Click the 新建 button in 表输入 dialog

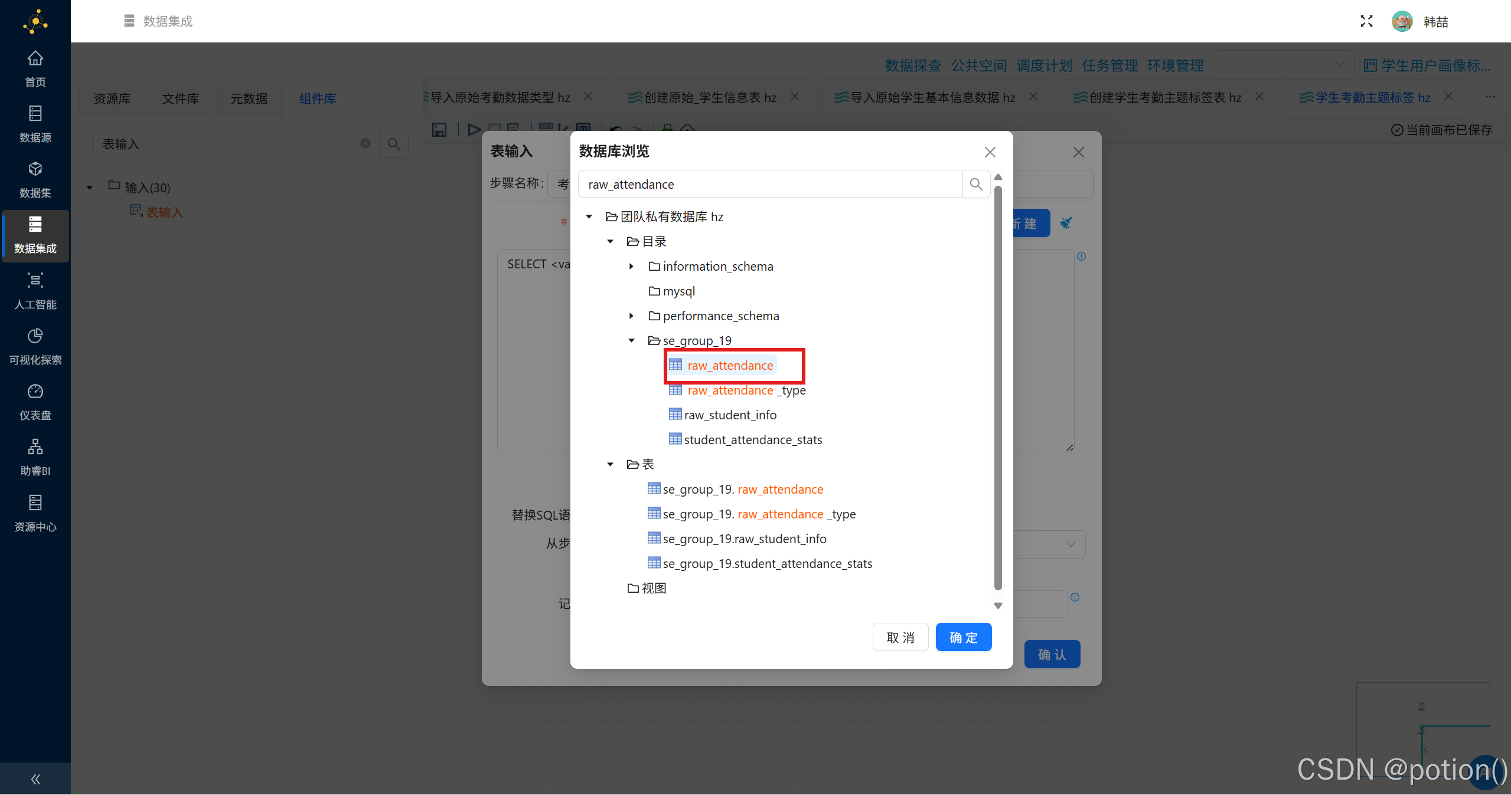pos(1031,224)
